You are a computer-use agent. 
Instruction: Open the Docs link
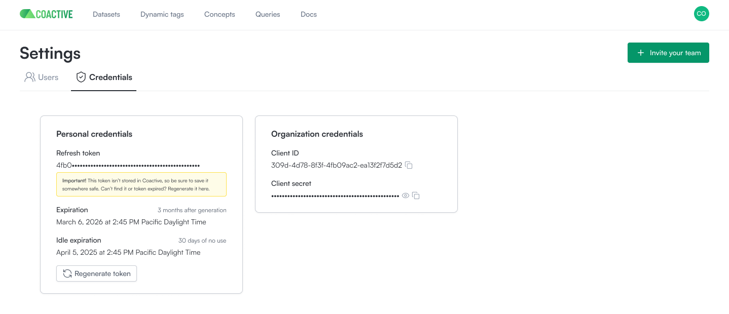coord(309,14)
